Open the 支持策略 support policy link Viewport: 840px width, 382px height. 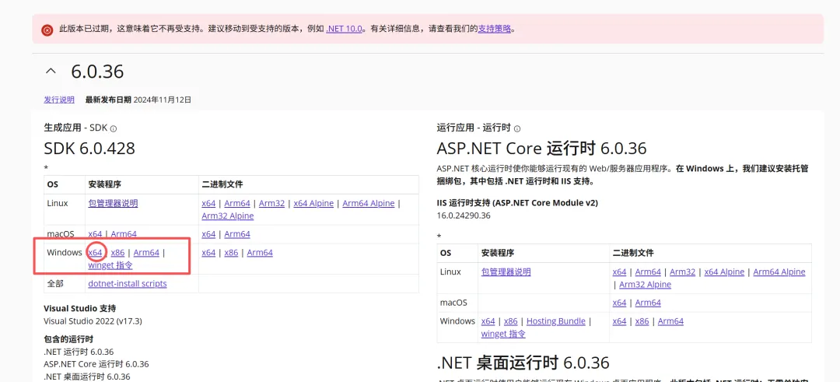coord(495,29)
